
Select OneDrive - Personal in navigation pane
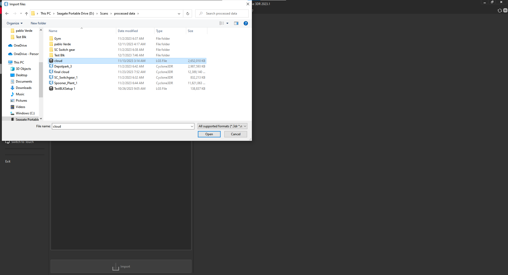(23, 54)
